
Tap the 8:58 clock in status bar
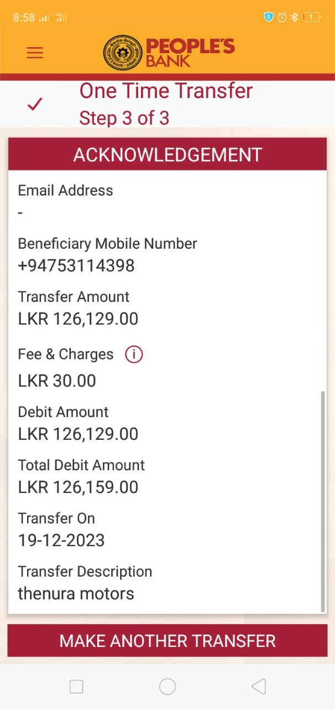pyautogui.click(x=24, y=17)
